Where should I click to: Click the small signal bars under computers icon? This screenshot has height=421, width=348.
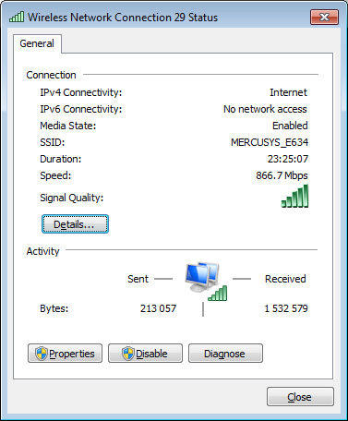tap(218, 293)
